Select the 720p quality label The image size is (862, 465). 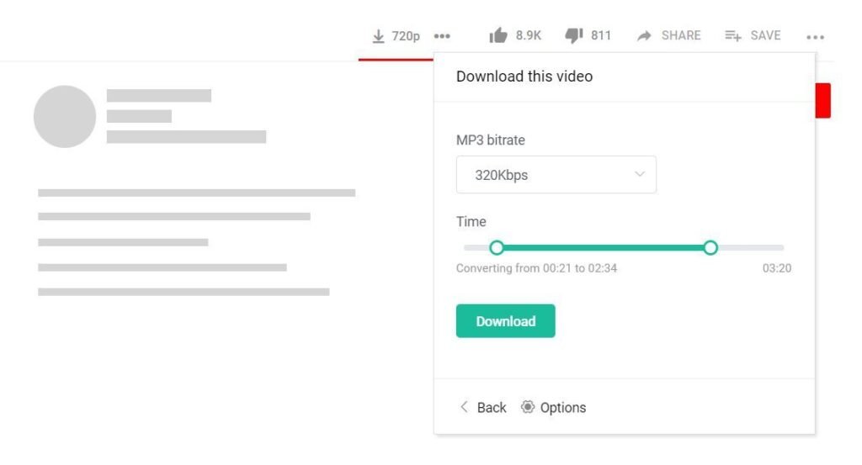[406, 36]
